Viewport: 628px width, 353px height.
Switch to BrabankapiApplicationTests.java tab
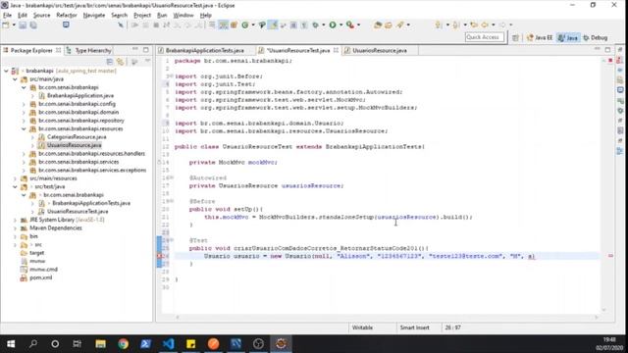coord(205,50)
